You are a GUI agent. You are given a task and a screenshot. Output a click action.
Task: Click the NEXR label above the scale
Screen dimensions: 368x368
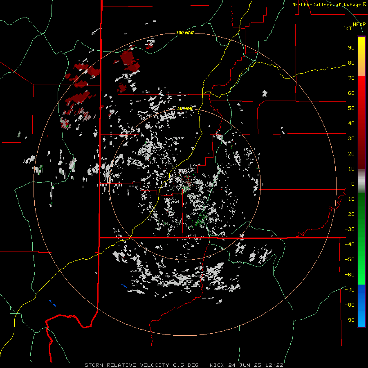[359, 25]
